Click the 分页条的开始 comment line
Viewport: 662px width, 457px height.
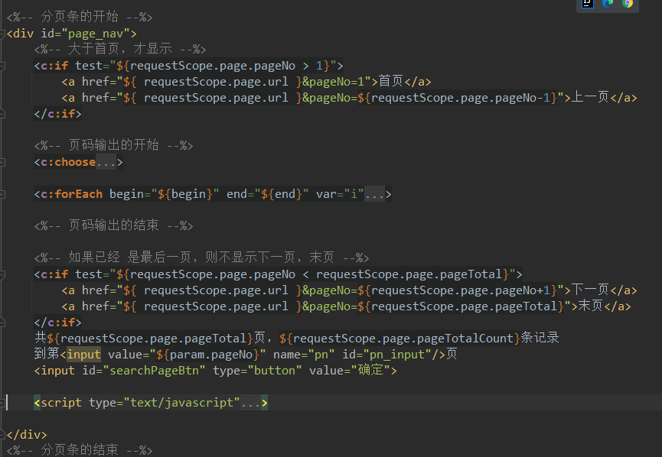tap(80, 17)
